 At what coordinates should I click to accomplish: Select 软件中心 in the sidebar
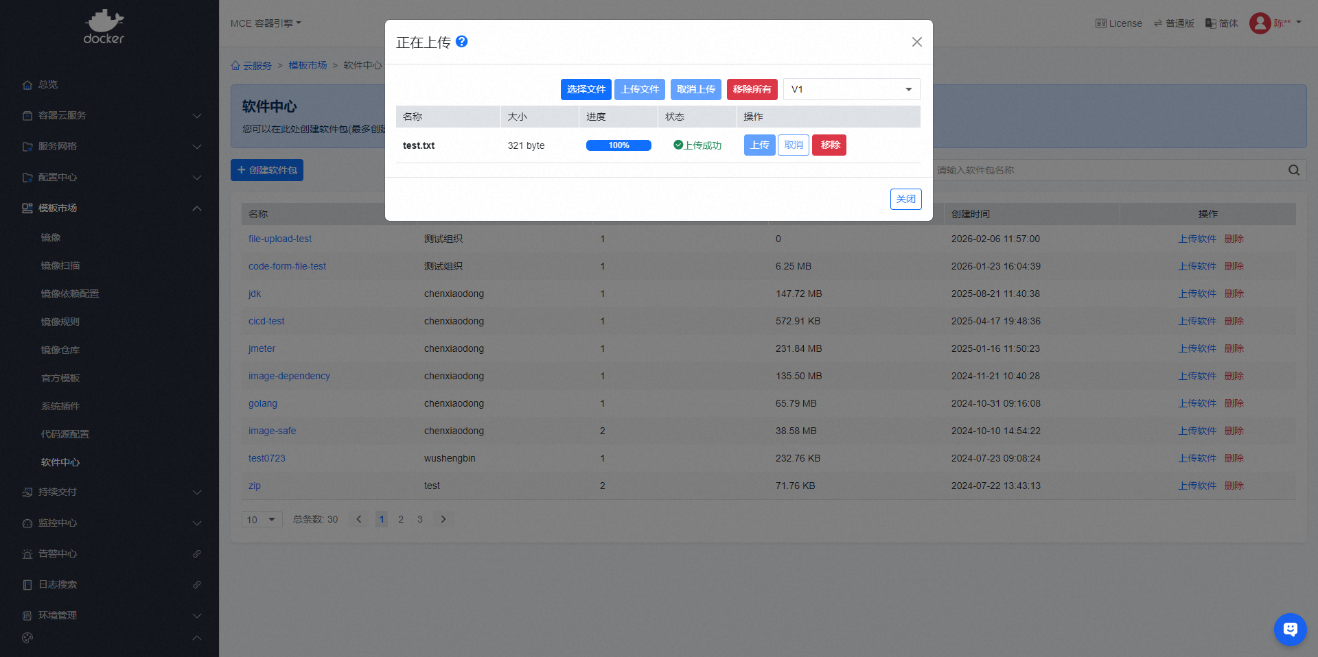click(60, 462)
